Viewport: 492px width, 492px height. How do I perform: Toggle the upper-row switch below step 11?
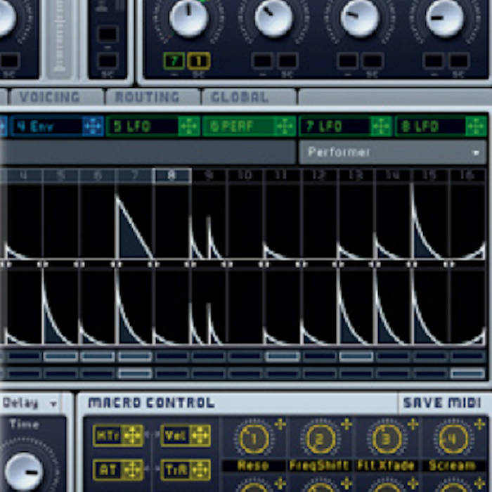[283, 356]
